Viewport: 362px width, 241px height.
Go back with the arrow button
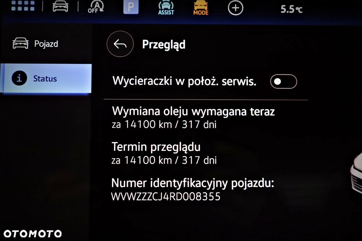tap(120, 44)
